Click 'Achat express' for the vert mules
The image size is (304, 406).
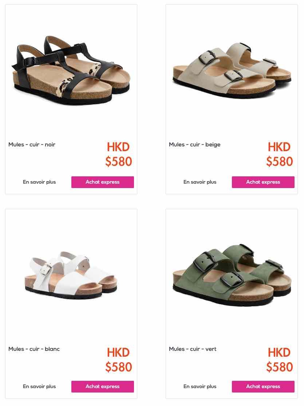(263, 387)
